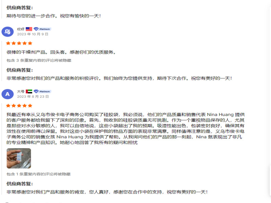Click the five-star rating of August 23 review

pos(19,106)
